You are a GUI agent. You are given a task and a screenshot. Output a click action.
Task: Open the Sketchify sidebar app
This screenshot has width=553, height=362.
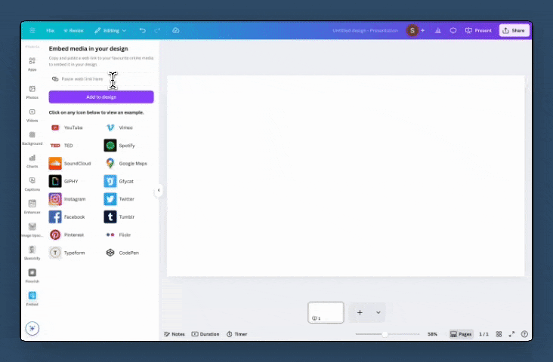(x=32, y=253)
